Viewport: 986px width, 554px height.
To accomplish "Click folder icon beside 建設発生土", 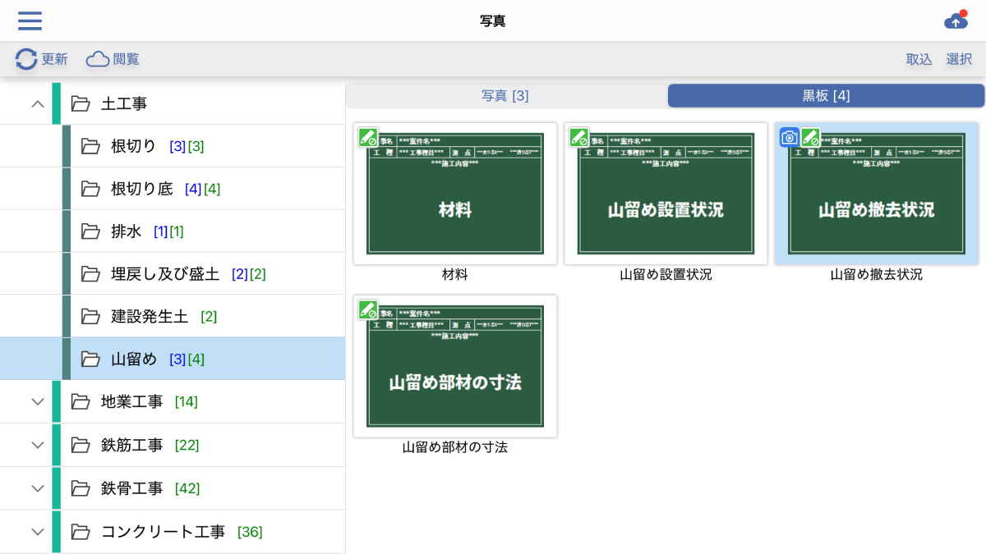I will (x=90, y=316).
